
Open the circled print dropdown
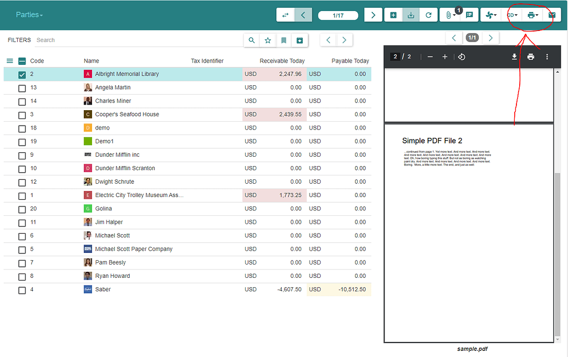point(531,14)
